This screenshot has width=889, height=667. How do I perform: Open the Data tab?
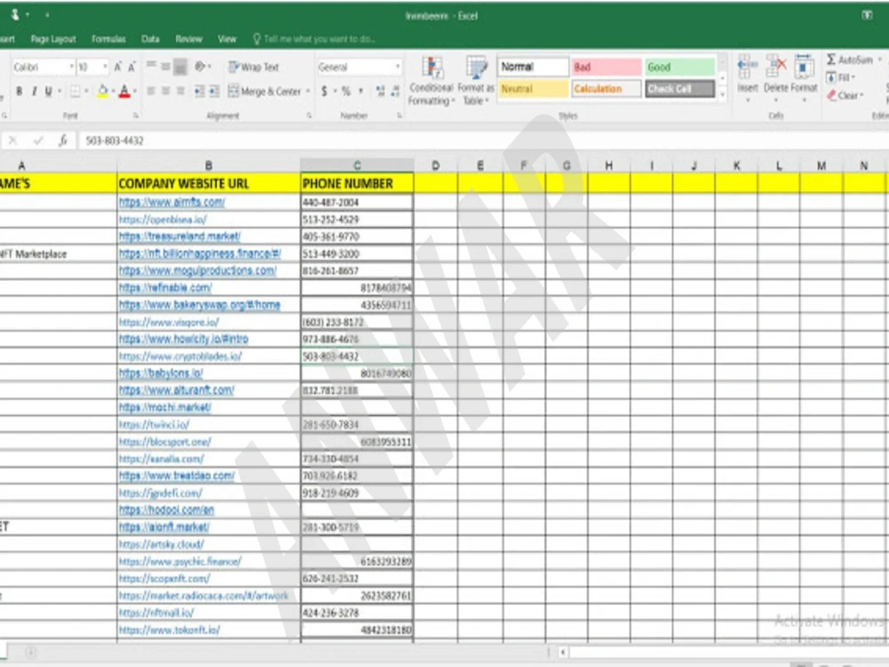(150, 39)
